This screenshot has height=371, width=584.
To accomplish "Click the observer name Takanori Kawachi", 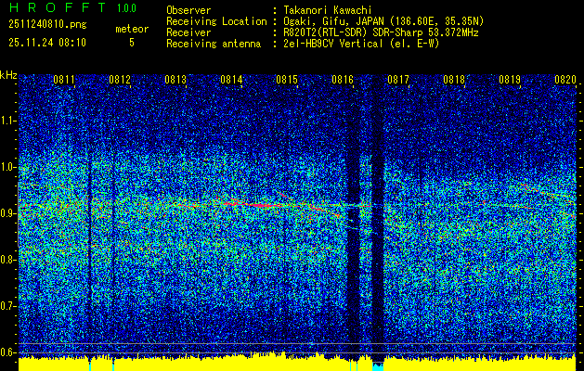I will 328,10.
